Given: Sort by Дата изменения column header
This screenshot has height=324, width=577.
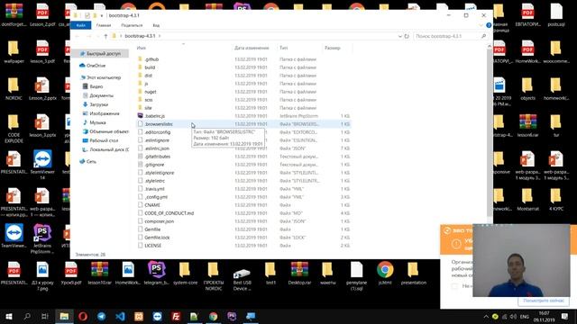Looking at the screenshot, I should pos(252,48).
